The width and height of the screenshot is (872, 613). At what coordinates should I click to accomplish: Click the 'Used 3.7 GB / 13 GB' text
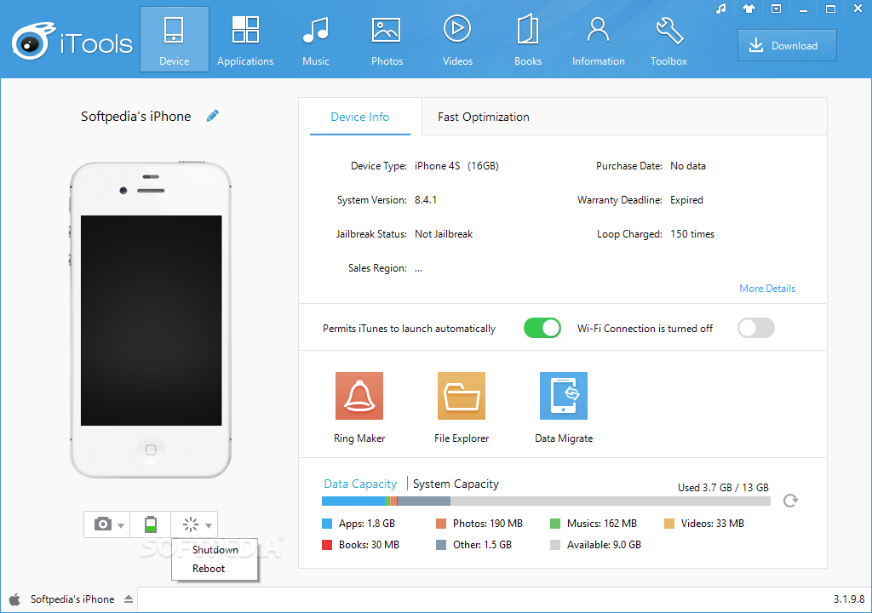(x=723, y=487)
